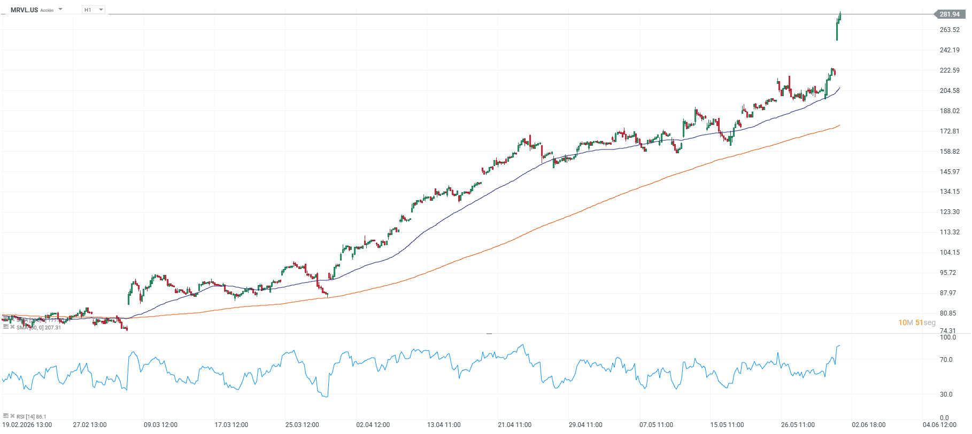
Task: Click the MRVL.US symbol name
Action: coord(24,10)
